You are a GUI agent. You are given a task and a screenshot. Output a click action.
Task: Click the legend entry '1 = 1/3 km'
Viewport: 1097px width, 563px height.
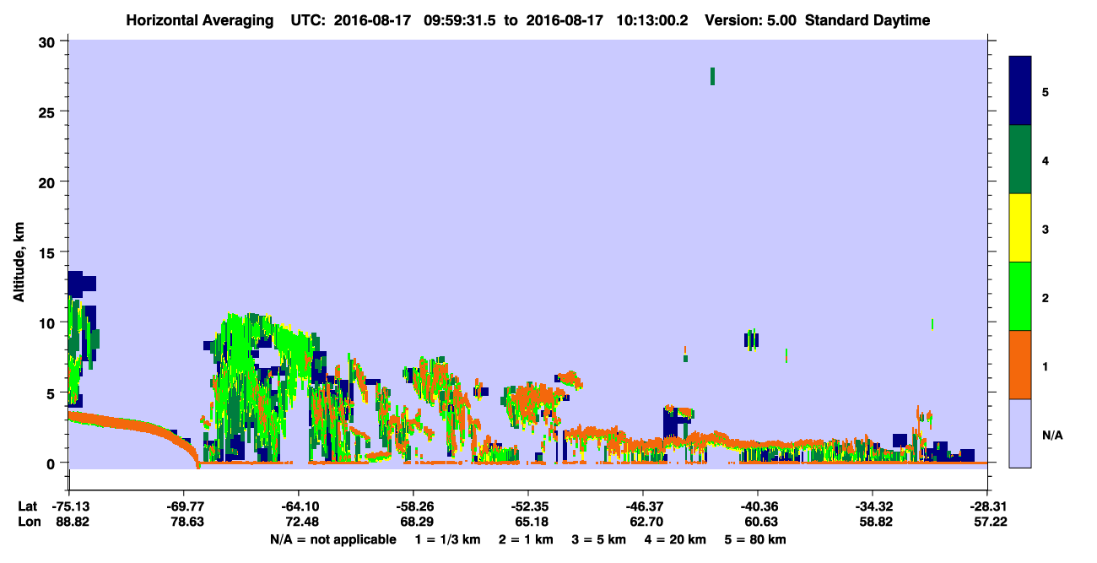pos(448,539)
